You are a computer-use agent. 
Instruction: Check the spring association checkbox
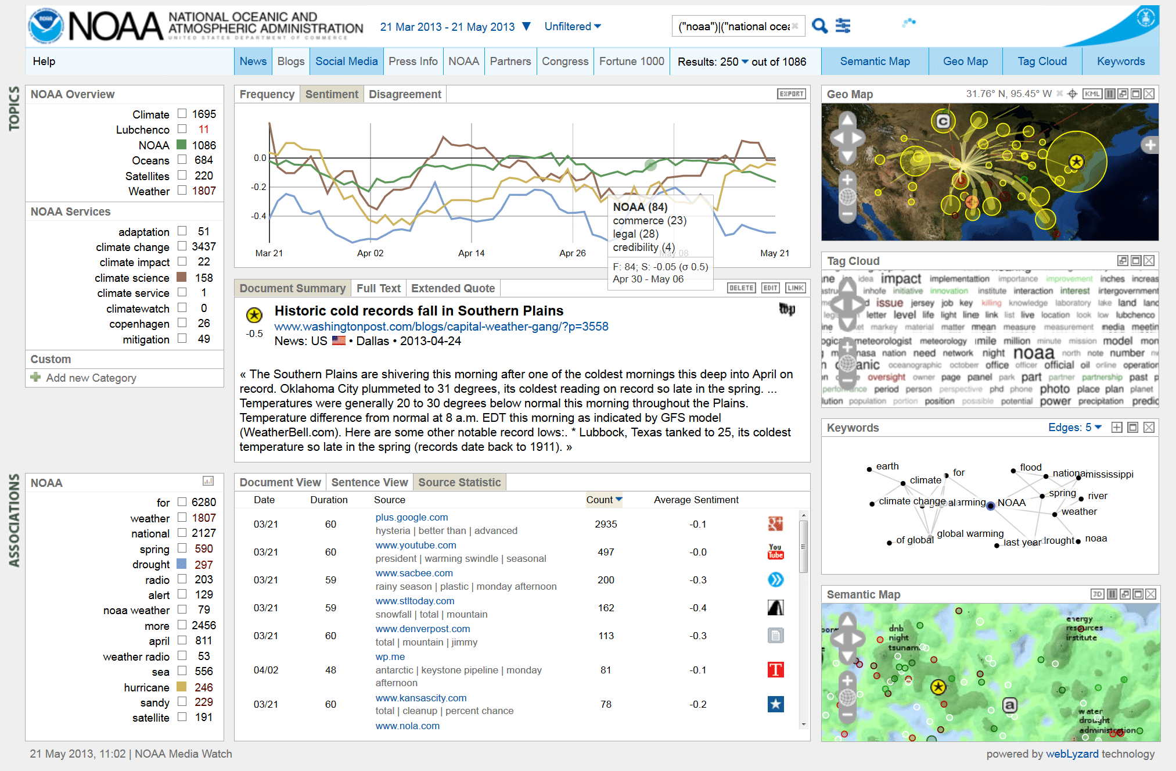click(182, 548)
